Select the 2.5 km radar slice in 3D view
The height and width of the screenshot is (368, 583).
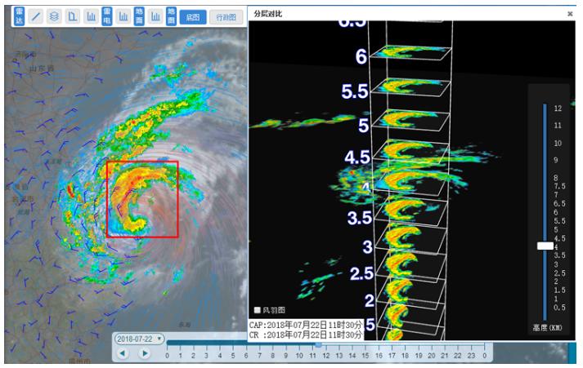pyautogui.click(x=410, y=266)
